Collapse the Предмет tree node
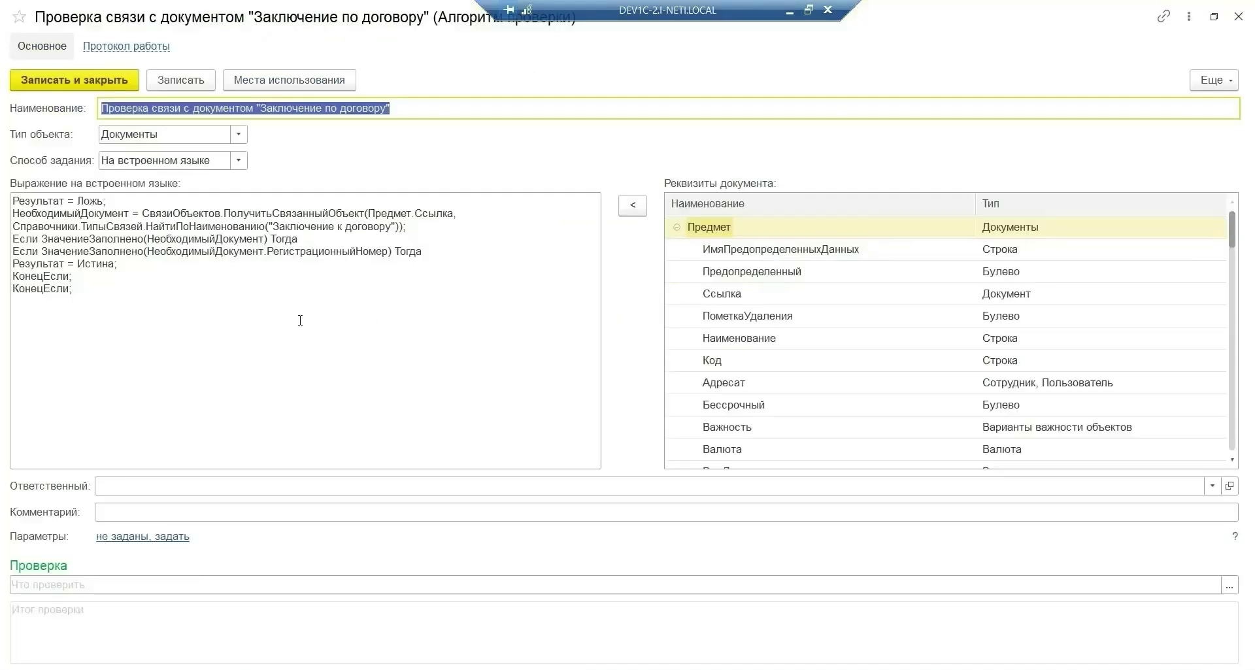Viewport: 1255px width, 670px height. (677, 227)
